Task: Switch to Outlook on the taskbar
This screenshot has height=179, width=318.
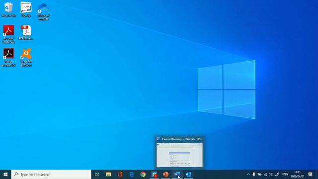Action: coord(188,175)
